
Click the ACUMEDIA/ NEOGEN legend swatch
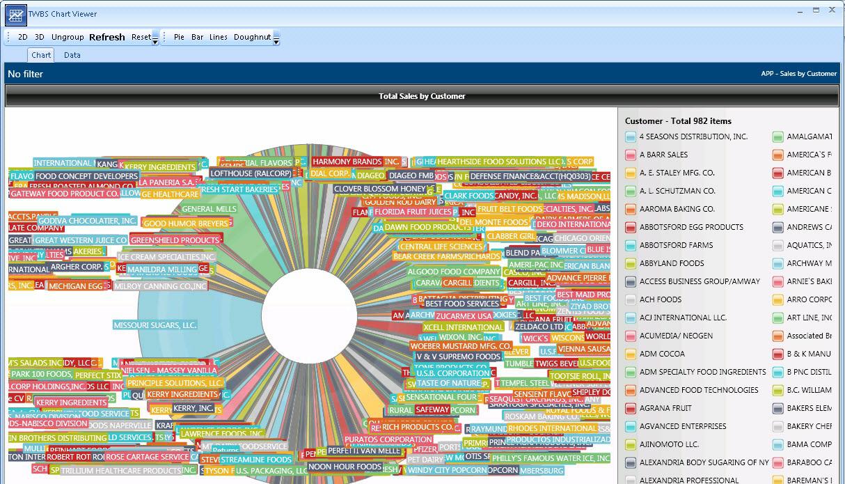(x=631, y=336)
